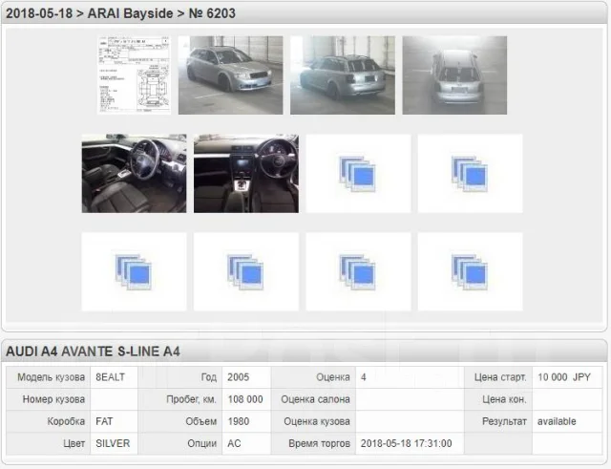Click the 'Оценка салона' label
The width and height of the screenshot is (611, 469).
(x=315, y=399)
